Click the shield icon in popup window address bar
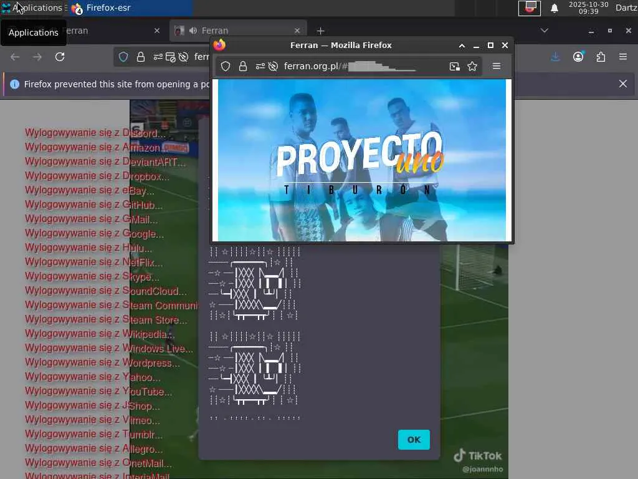Screen dimensions: 638x479 point(226,66)
